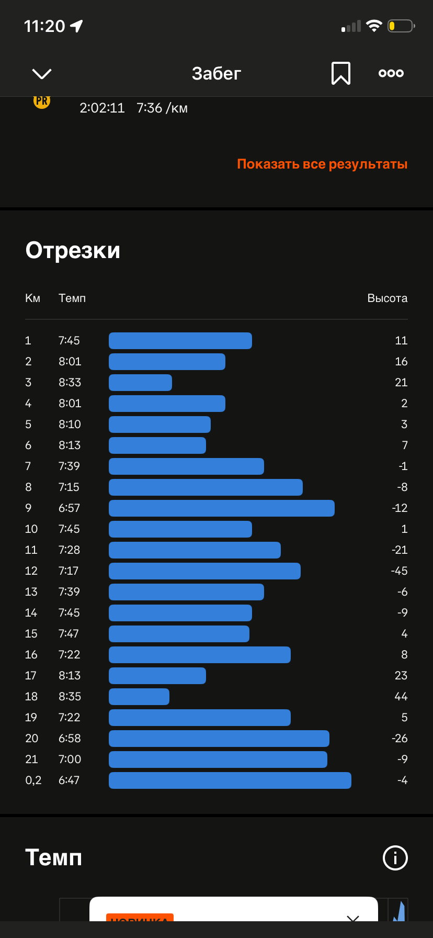Close the popup banner with the X
This screenshot has height=938, width=433.
[353, 918]
